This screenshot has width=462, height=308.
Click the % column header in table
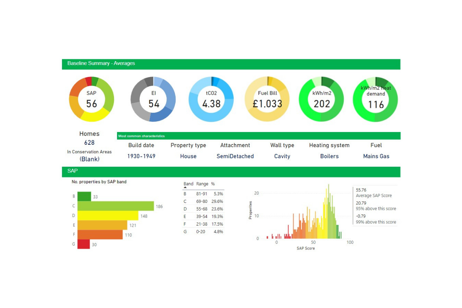click(213, 184)
